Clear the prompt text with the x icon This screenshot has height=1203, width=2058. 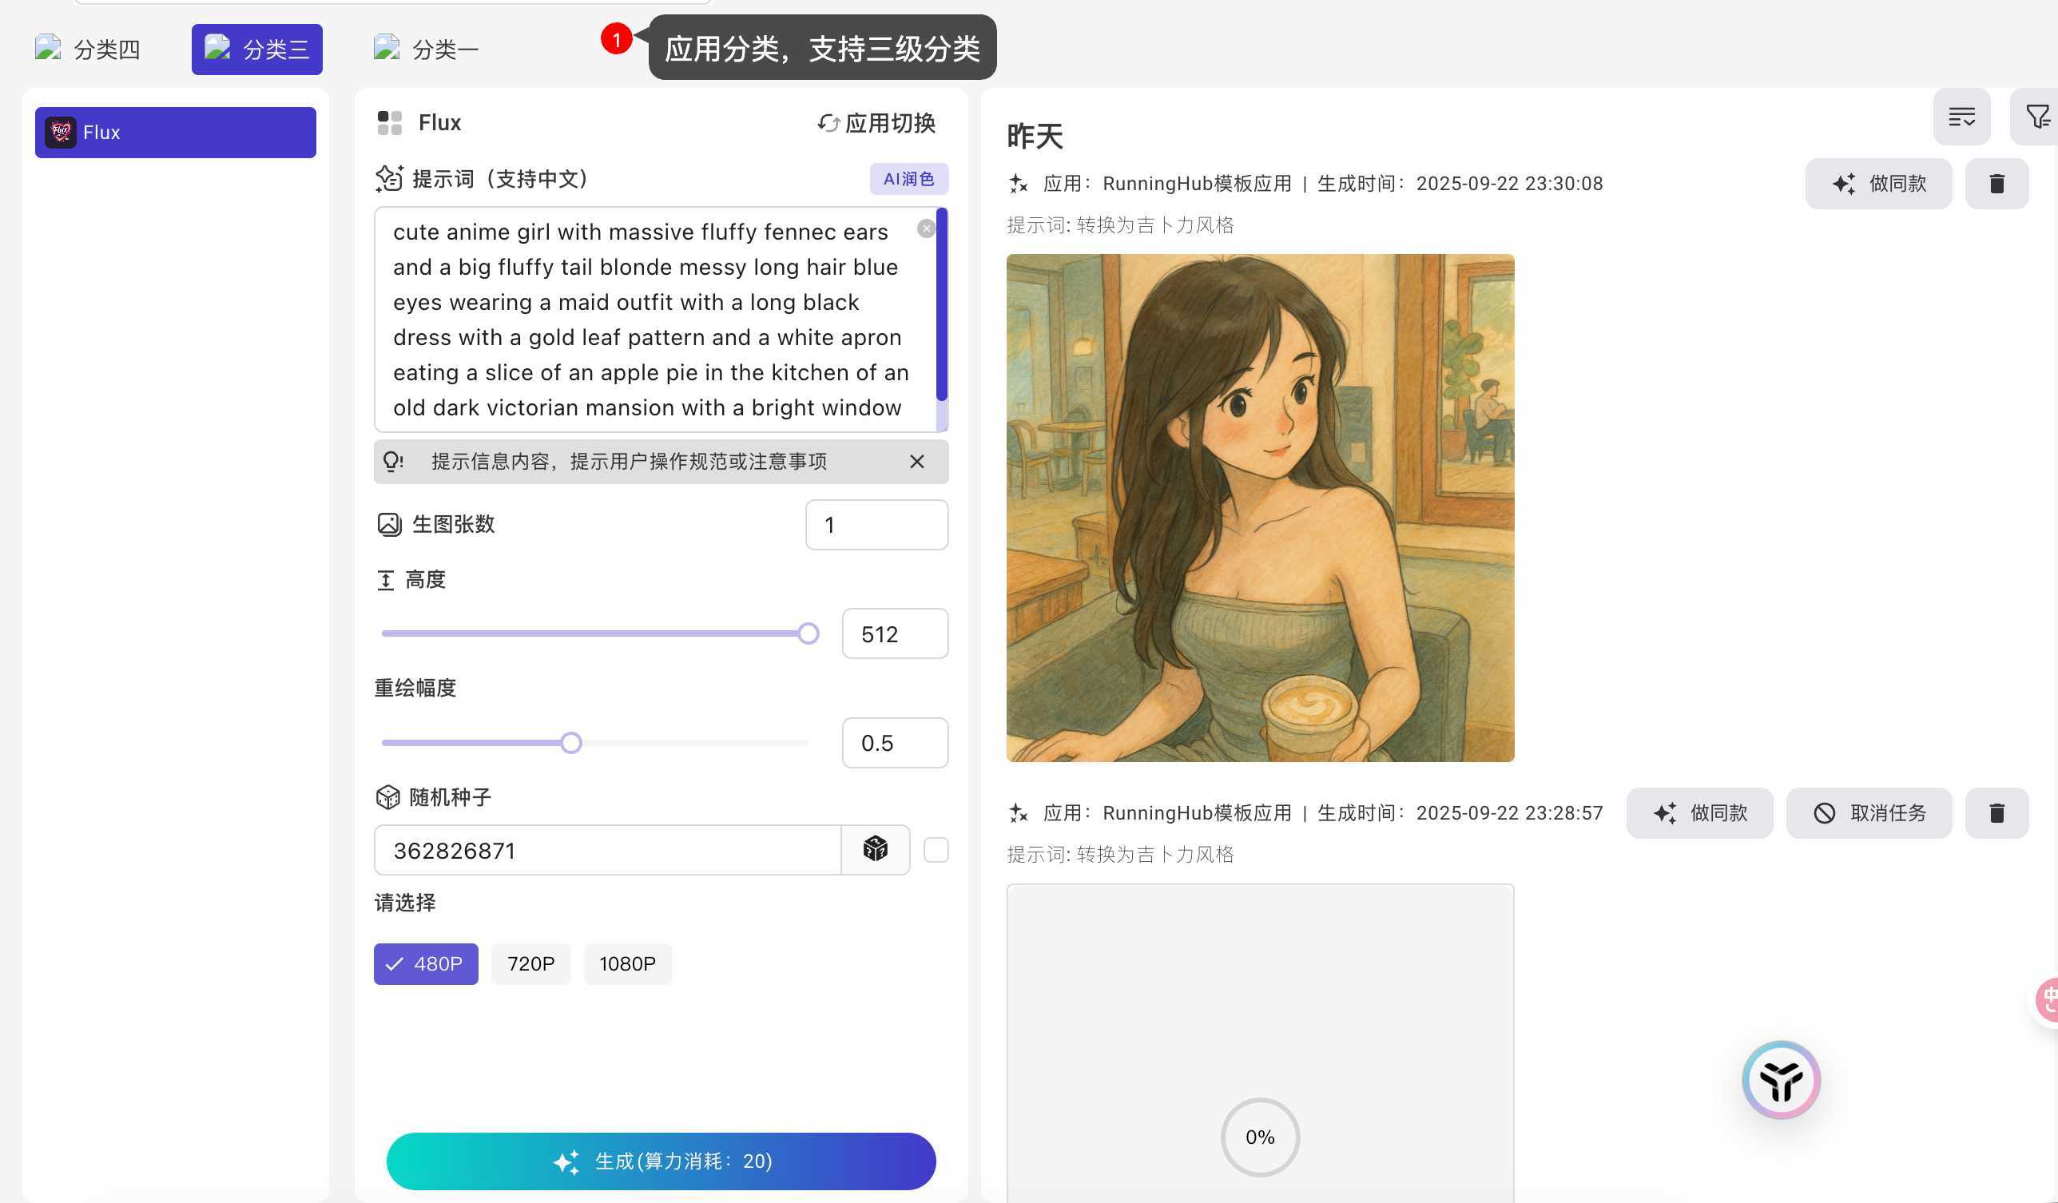pos(925,228)
